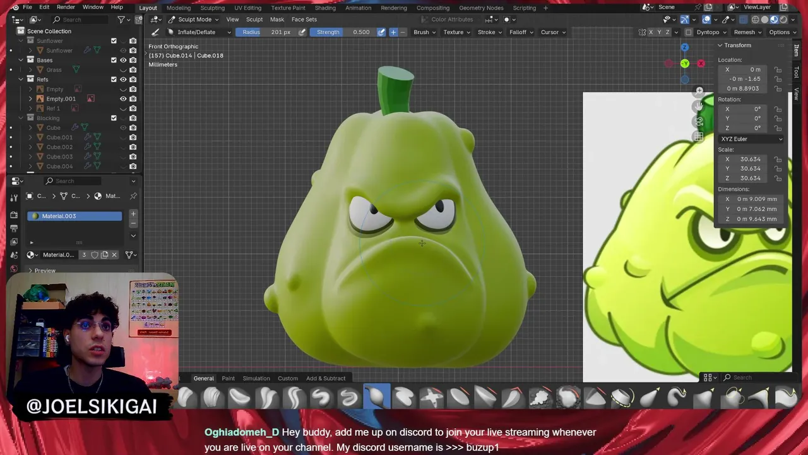
Task: Open the Texture settings dropdown
Action: point(456,32)
